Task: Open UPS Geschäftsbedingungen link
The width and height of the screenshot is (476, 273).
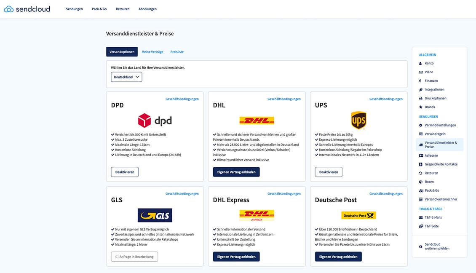Action: click(386, 99)
